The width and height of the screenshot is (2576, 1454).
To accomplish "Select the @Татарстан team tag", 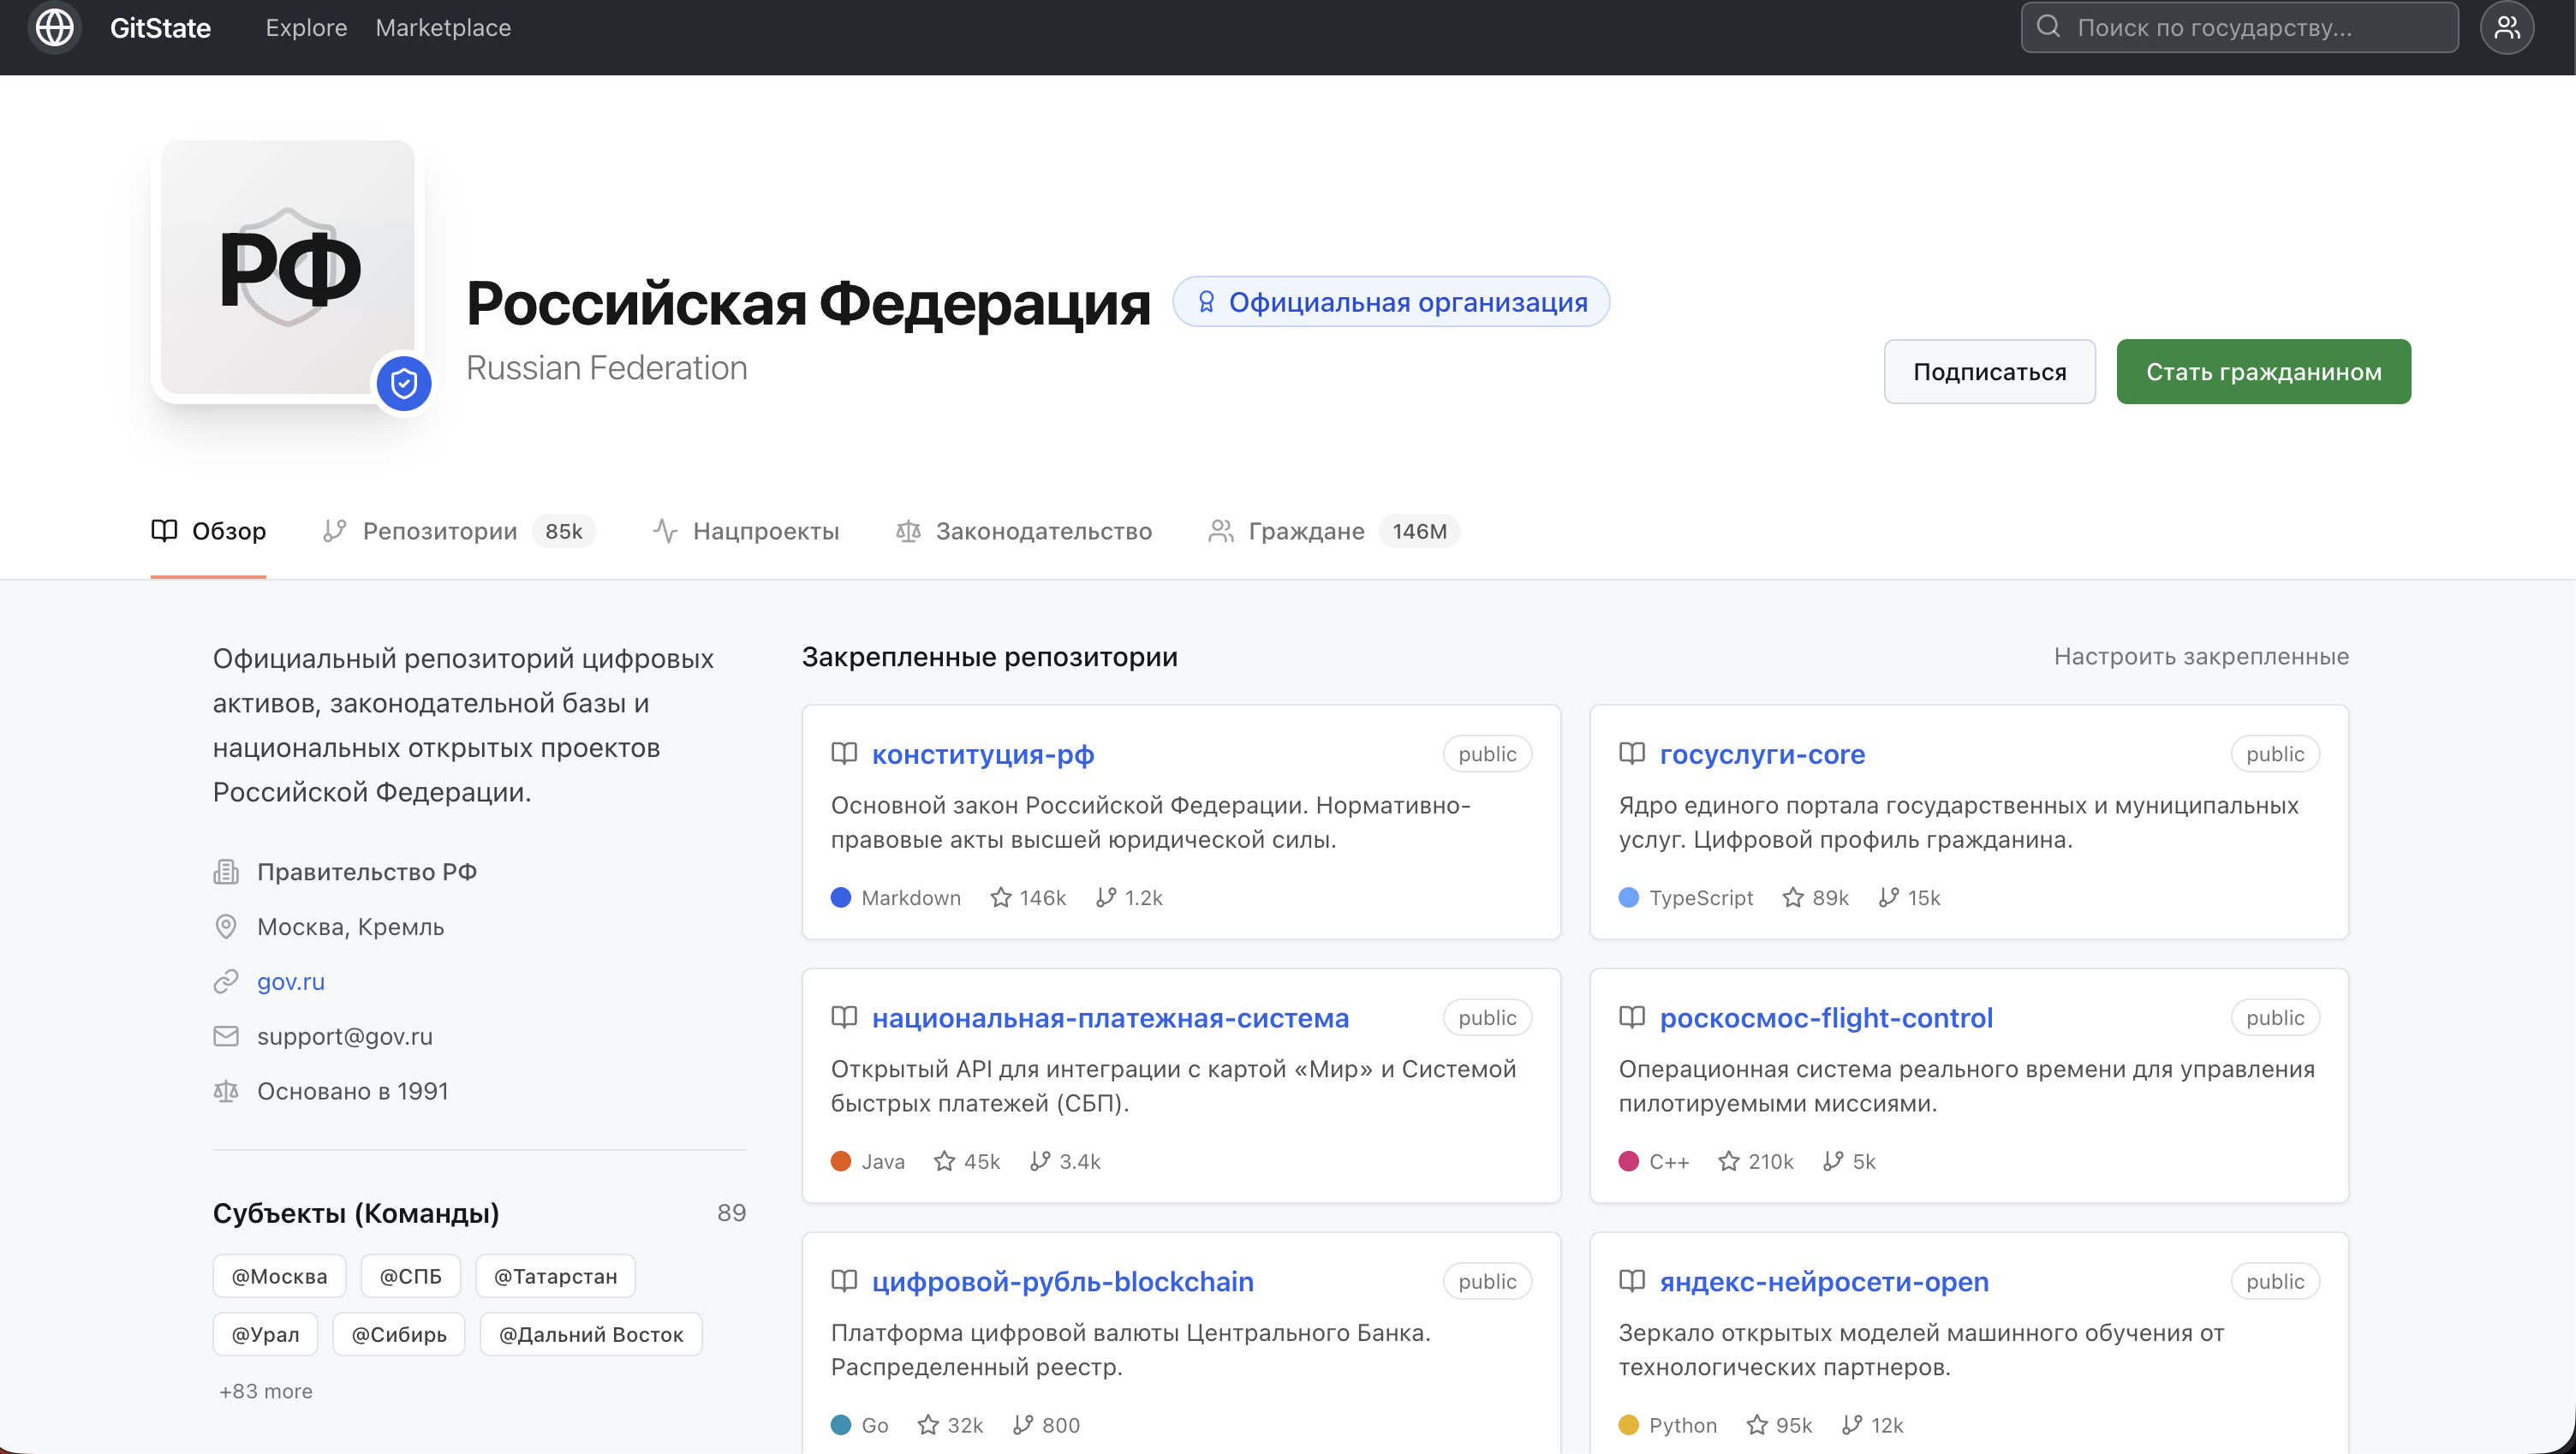I will click(x=555, y=1276).
